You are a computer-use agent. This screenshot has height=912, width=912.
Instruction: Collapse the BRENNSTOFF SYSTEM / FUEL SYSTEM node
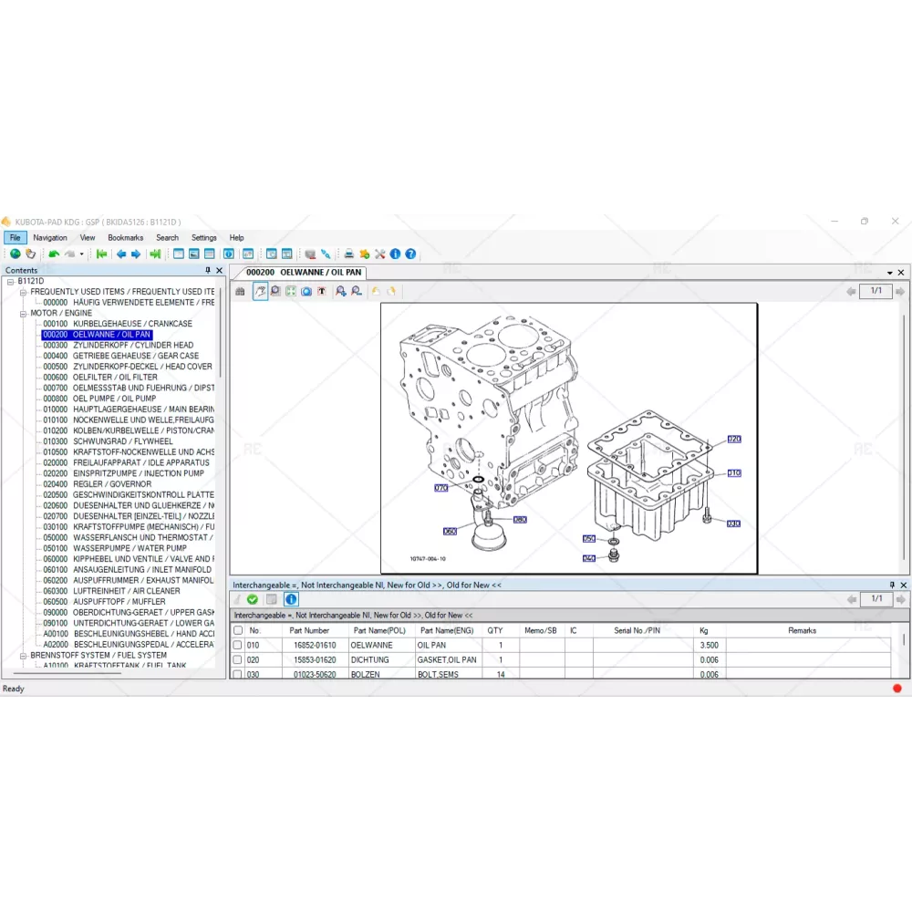point(24,656)
